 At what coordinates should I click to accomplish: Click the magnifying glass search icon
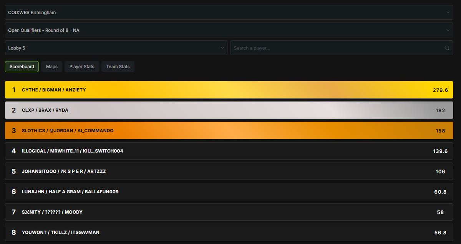pyautogui.click(x=447, y=48)
